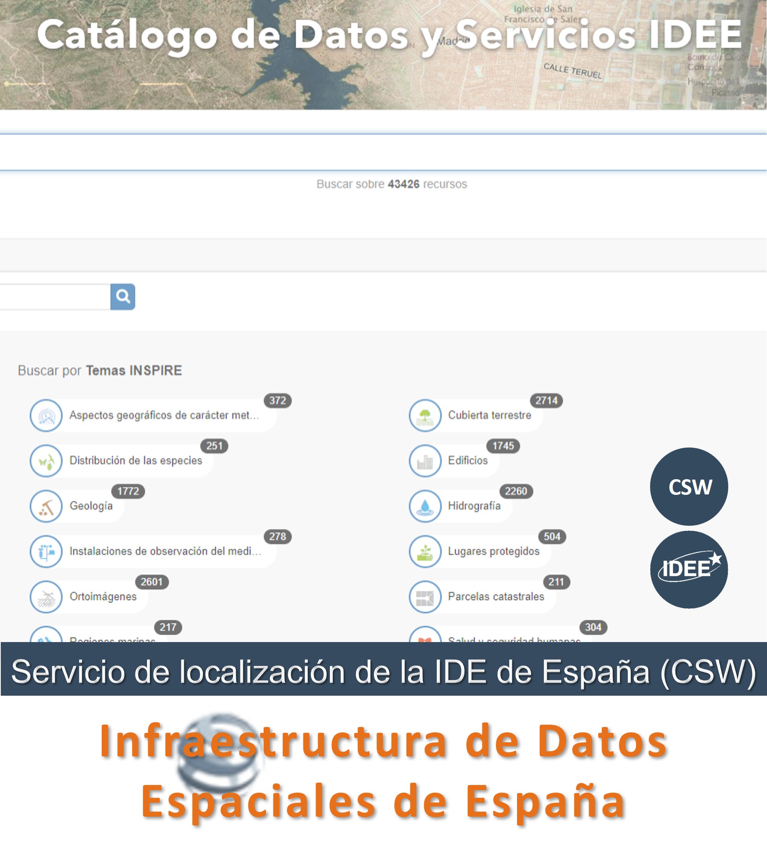Click the Buscar sobre 43426 recursos text
The image size is (767, 866).
tap(392, 184)
